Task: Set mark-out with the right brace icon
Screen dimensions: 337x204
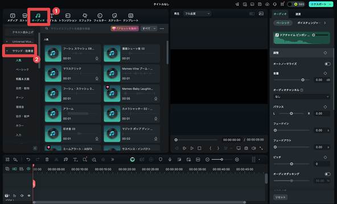Action: 218,148
